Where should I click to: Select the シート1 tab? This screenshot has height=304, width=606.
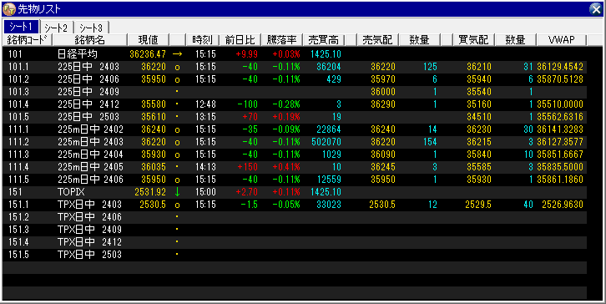(21, 27)
